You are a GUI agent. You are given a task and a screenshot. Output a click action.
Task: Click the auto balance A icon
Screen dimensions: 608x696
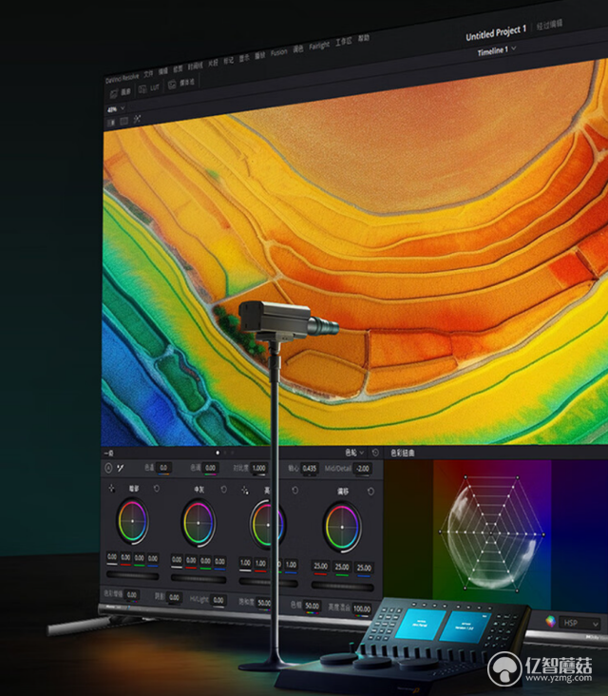[x=108, y=468]
